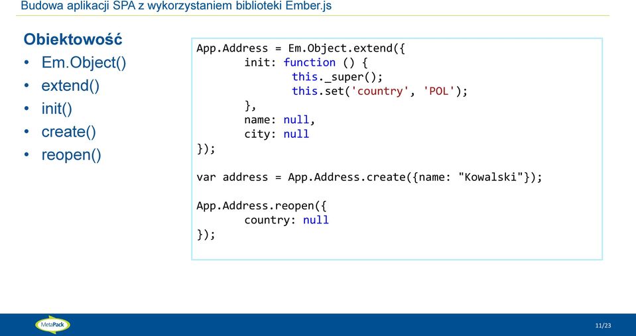636x336 pixels.
Task: Click the var address = App.Address.create line
Action: tap(369, 177)
